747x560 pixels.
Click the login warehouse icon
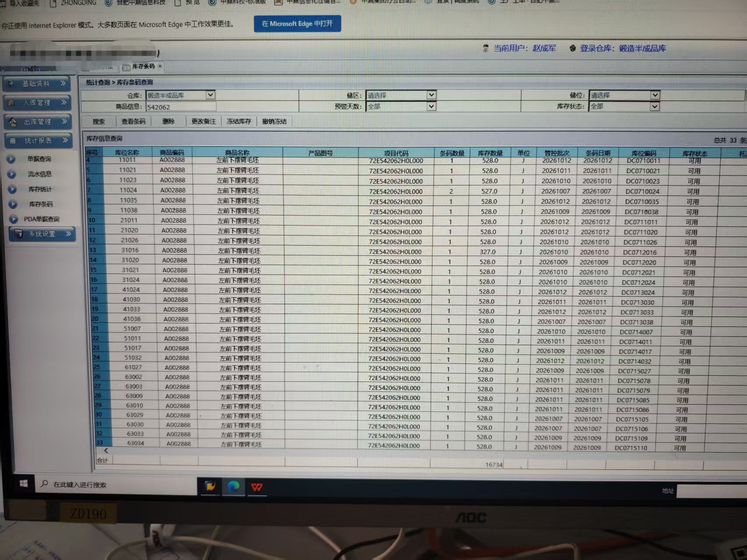pos(572,48)
